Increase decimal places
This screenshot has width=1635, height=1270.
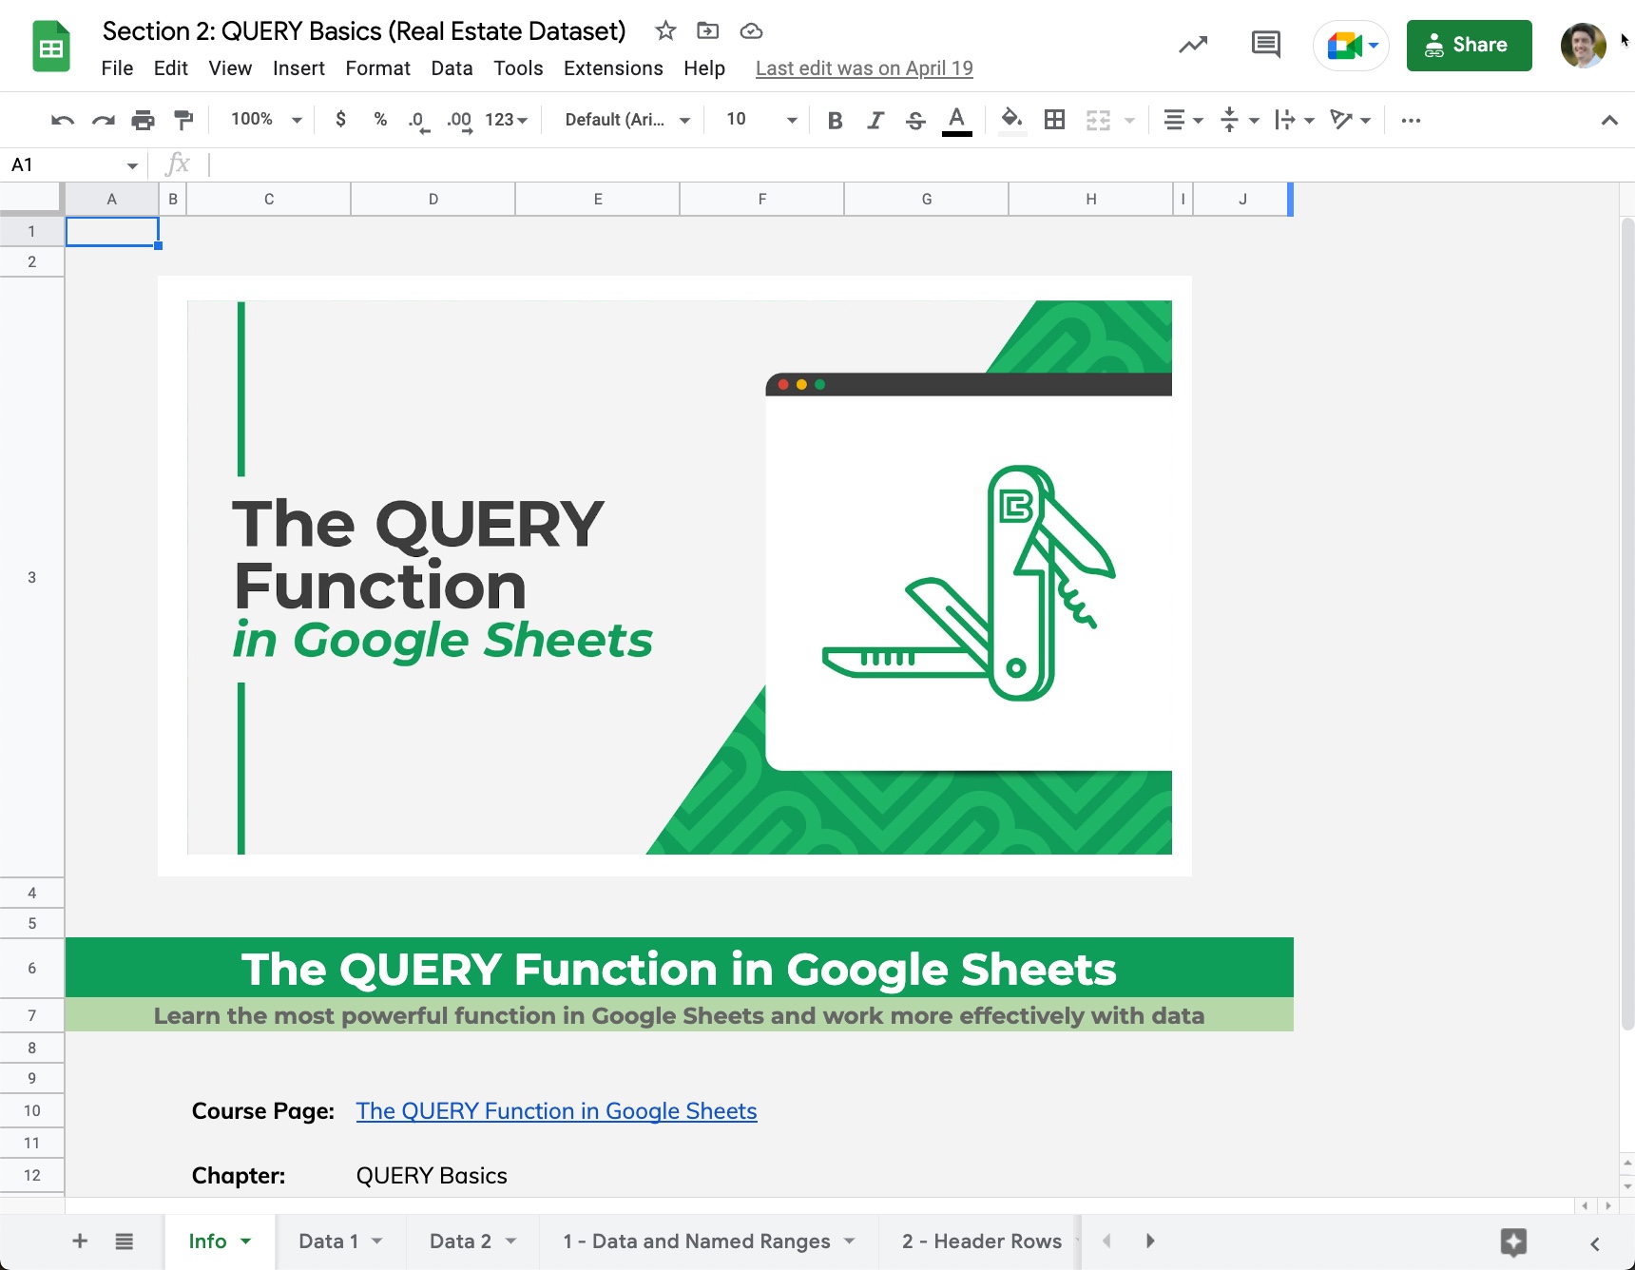459,120
